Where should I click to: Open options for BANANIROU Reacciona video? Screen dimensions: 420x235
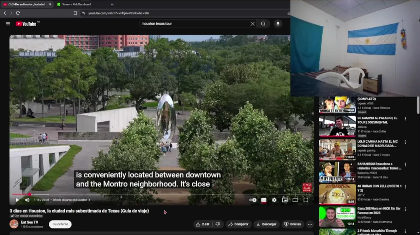click(x=405, y=164)
